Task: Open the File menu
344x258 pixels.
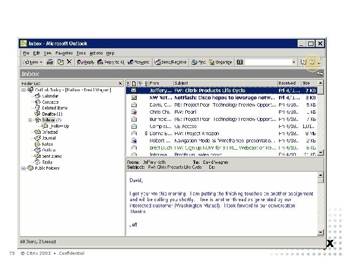Action: click(26, 53)
